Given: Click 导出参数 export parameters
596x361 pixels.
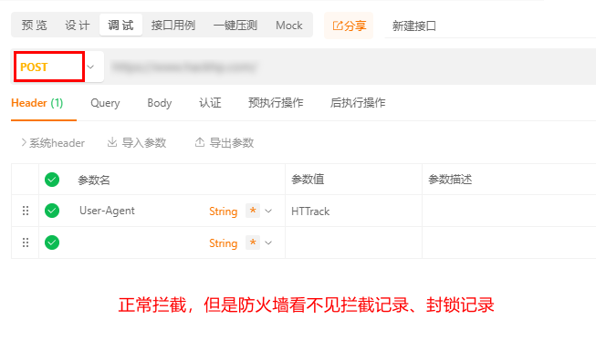Looking at the screenshot, I should (225, 143).
